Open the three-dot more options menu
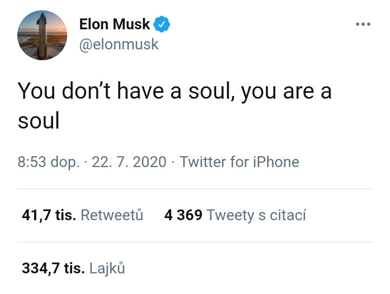Viewport: 390px width, 294px height. click(362, 24)
